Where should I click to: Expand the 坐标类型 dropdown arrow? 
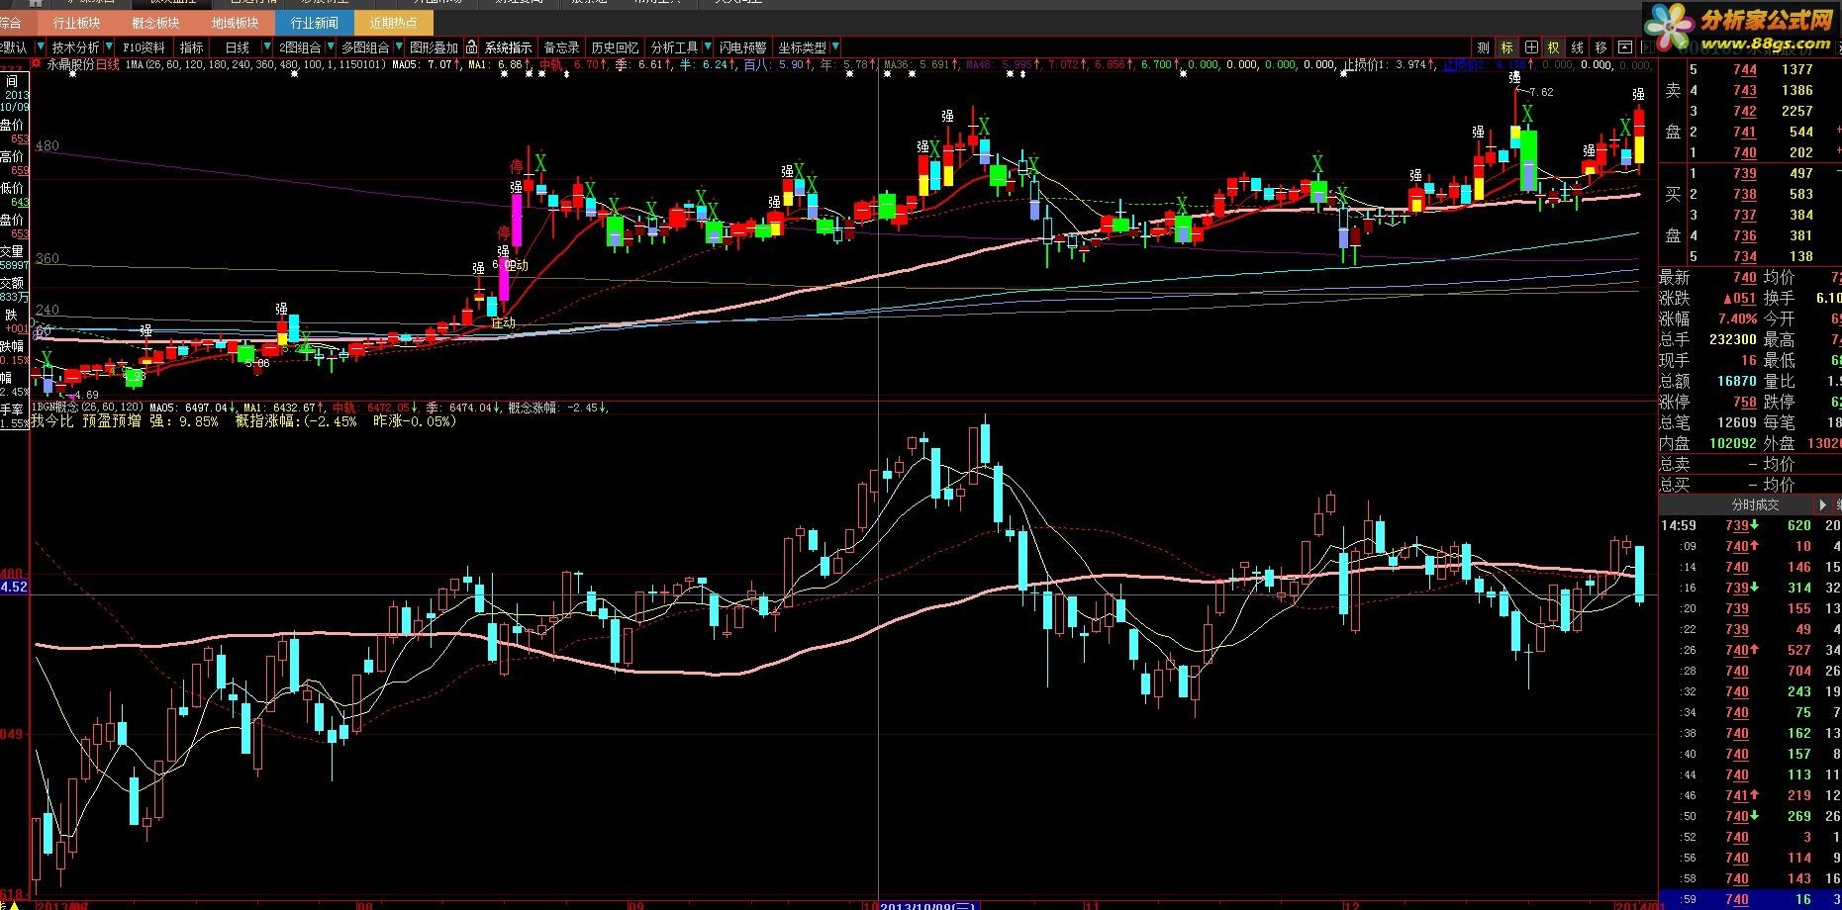click(x=836, y=46)
